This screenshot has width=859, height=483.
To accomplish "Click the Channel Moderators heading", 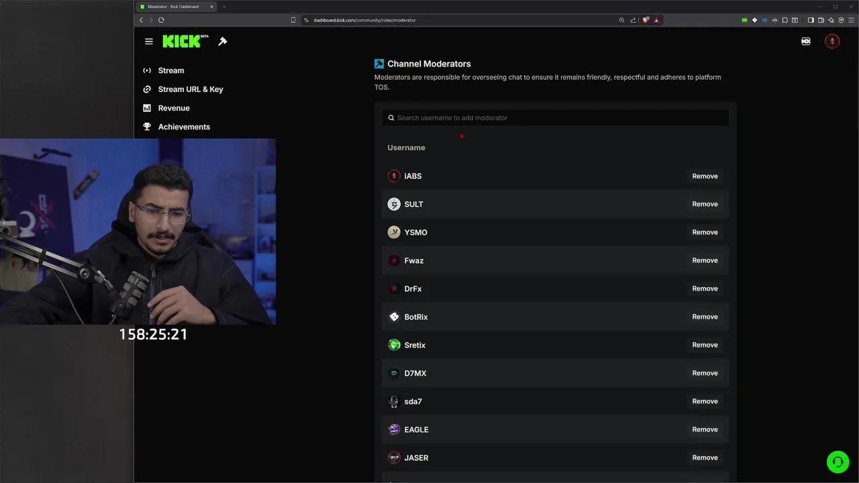I will pyautogui.click(x=429, y=64).
